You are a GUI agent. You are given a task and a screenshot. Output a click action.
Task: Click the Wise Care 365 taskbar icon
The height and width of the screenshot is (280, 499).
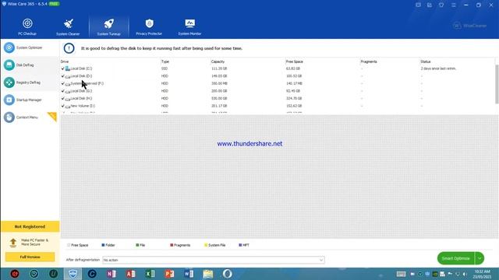click(x=73, y=274)
